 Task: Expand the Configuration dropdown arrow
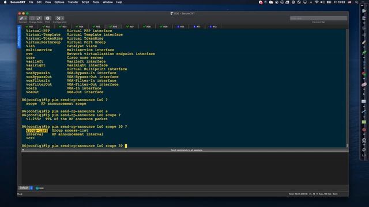click(63, 18)
